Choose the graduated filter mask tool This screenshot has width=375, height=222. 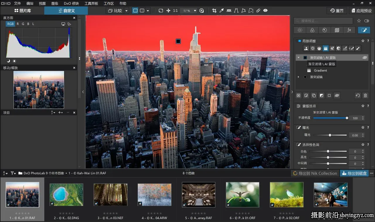pos(325,48)
